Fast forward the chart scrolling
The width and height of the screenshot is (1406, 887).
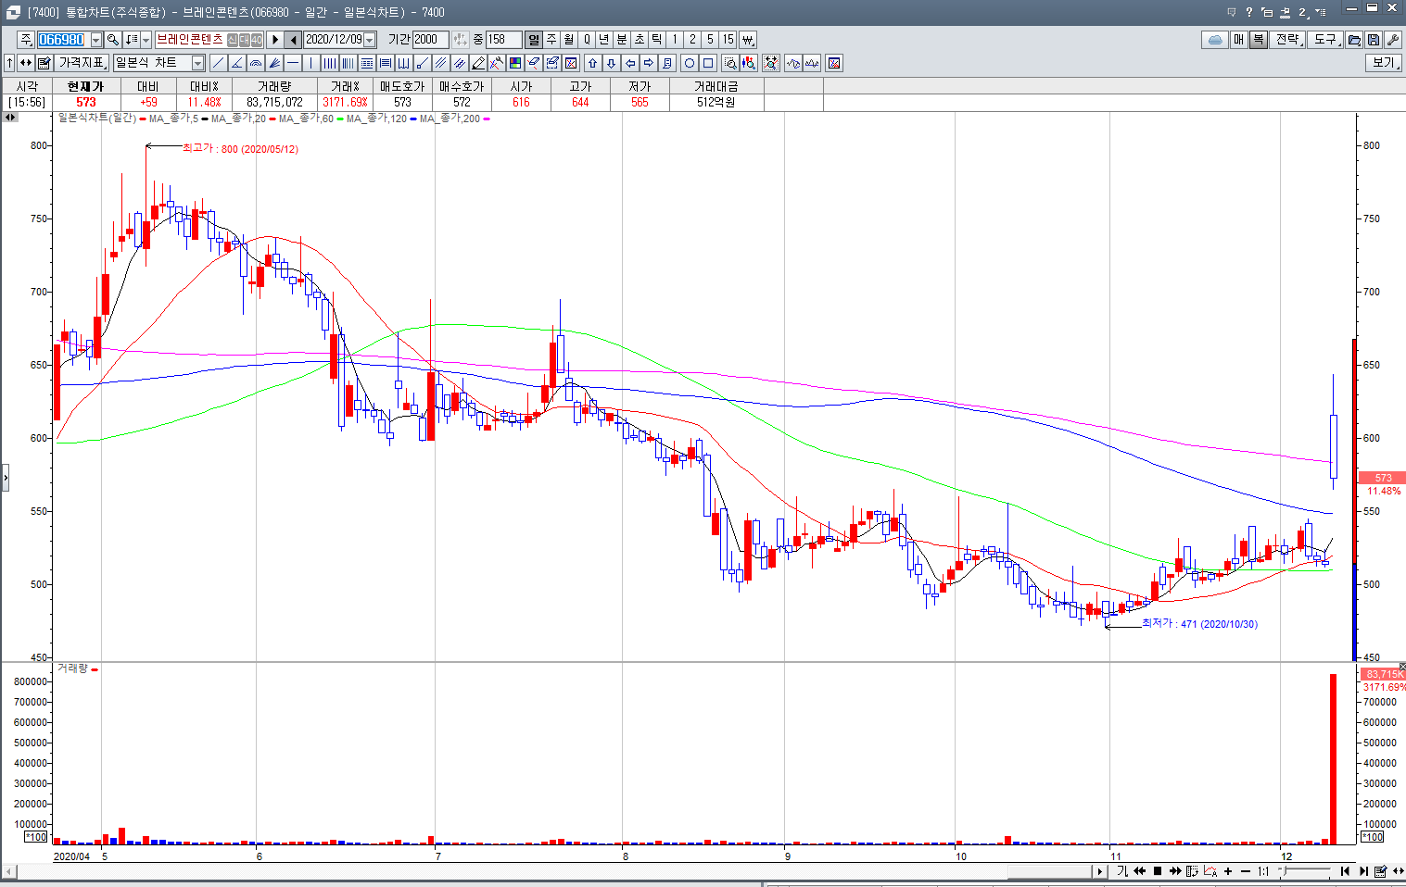click(x=1175, y=871)
